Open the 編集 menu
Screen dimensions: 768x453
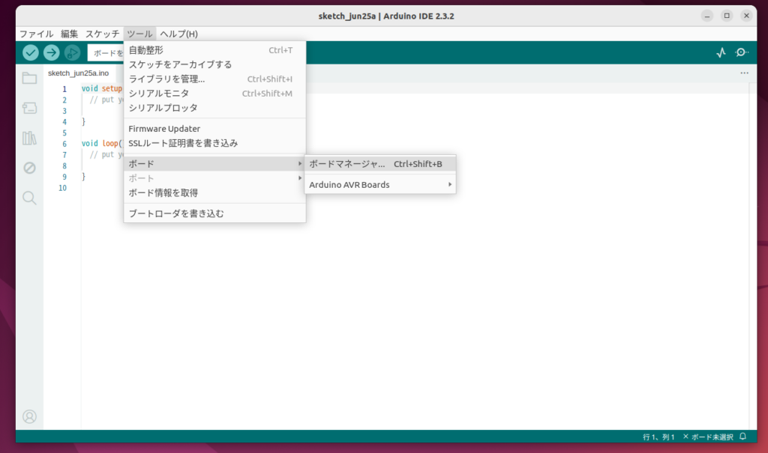tap(69, 34)
